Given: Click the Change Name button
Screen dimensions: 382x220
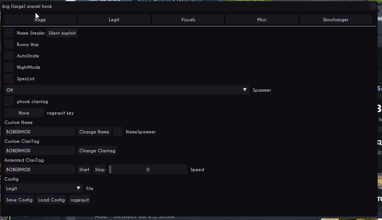Looking at the screenshot, I should tap(94, 132).
